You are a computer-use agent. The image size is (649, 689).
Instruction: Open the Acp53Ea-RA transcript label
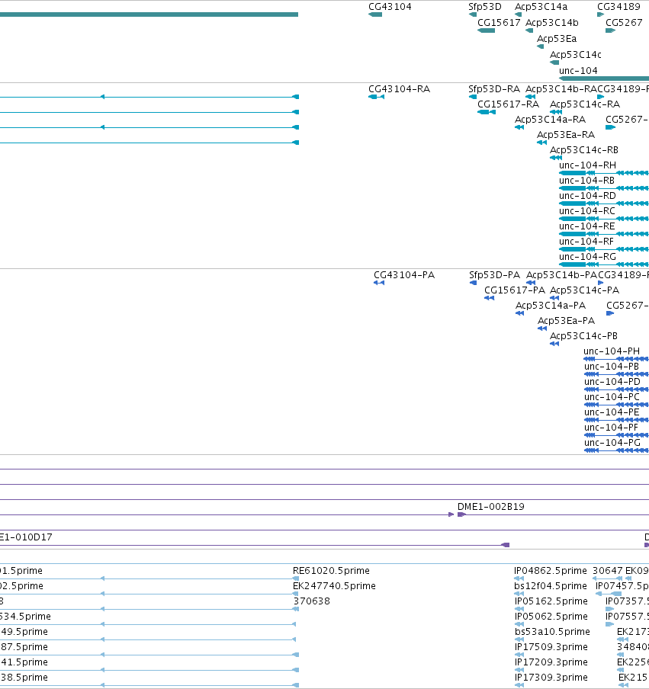coord(565,134)
